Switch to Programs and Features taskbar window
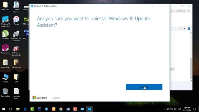The height and width of the screenshot is (112, 199). tap(82, 109)
